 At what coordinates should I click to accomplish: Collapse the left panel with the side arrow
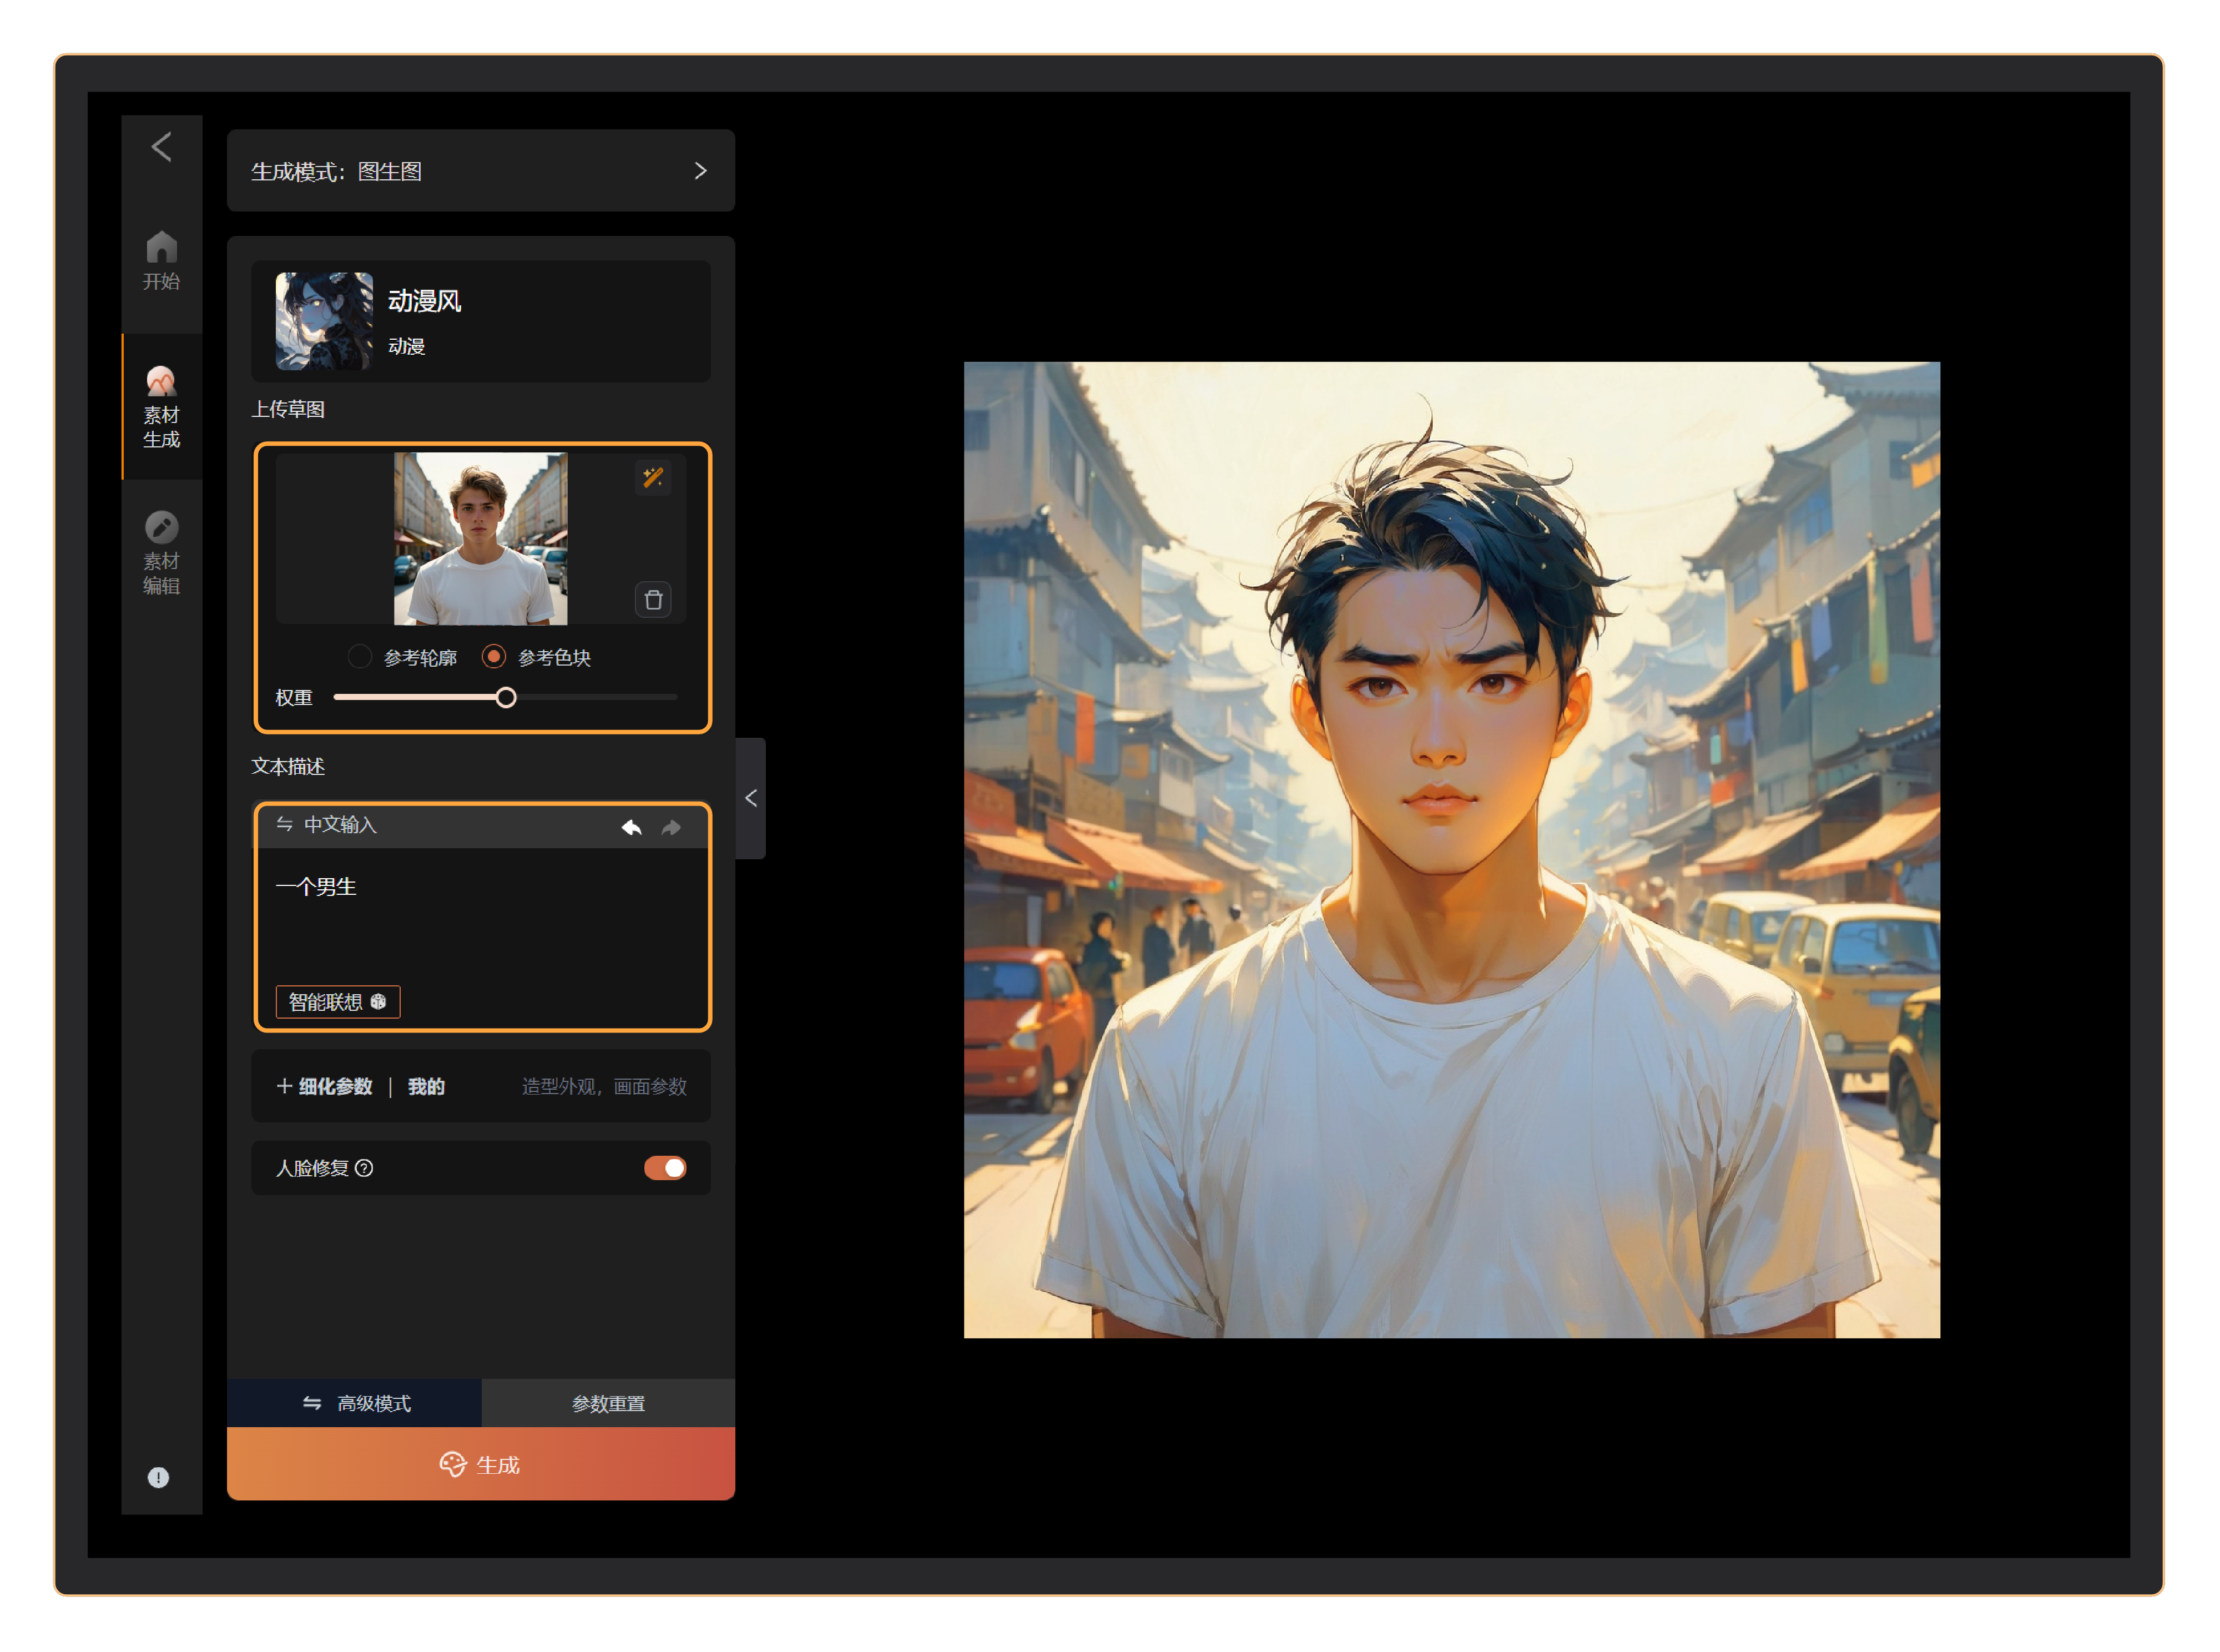pos(751,798)
